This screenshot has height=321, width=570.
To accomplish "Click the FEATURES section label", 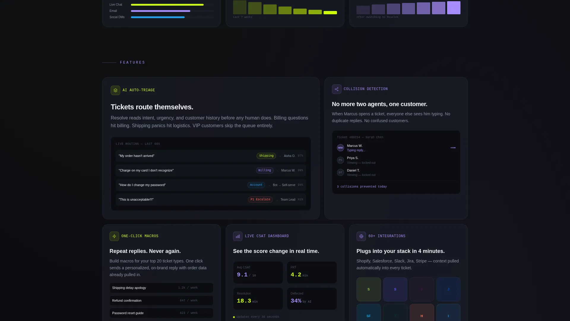I will (132, 63).
